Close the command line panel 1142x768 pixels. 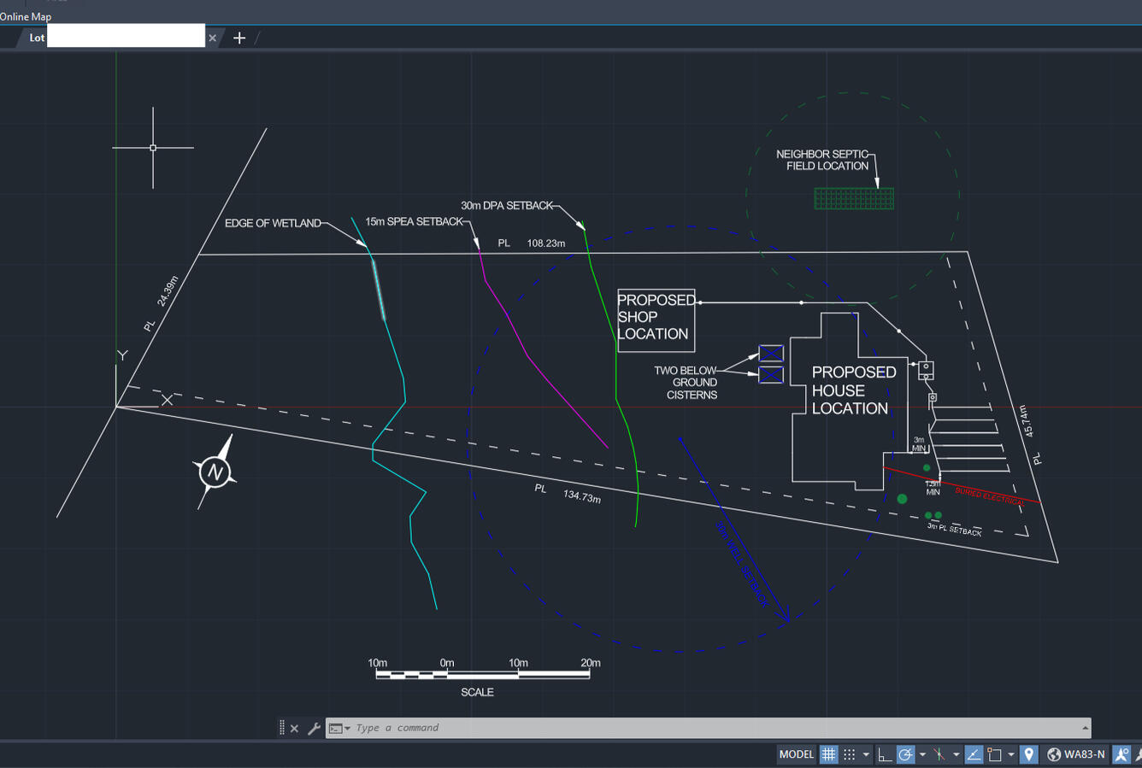[x=294, y=729]
